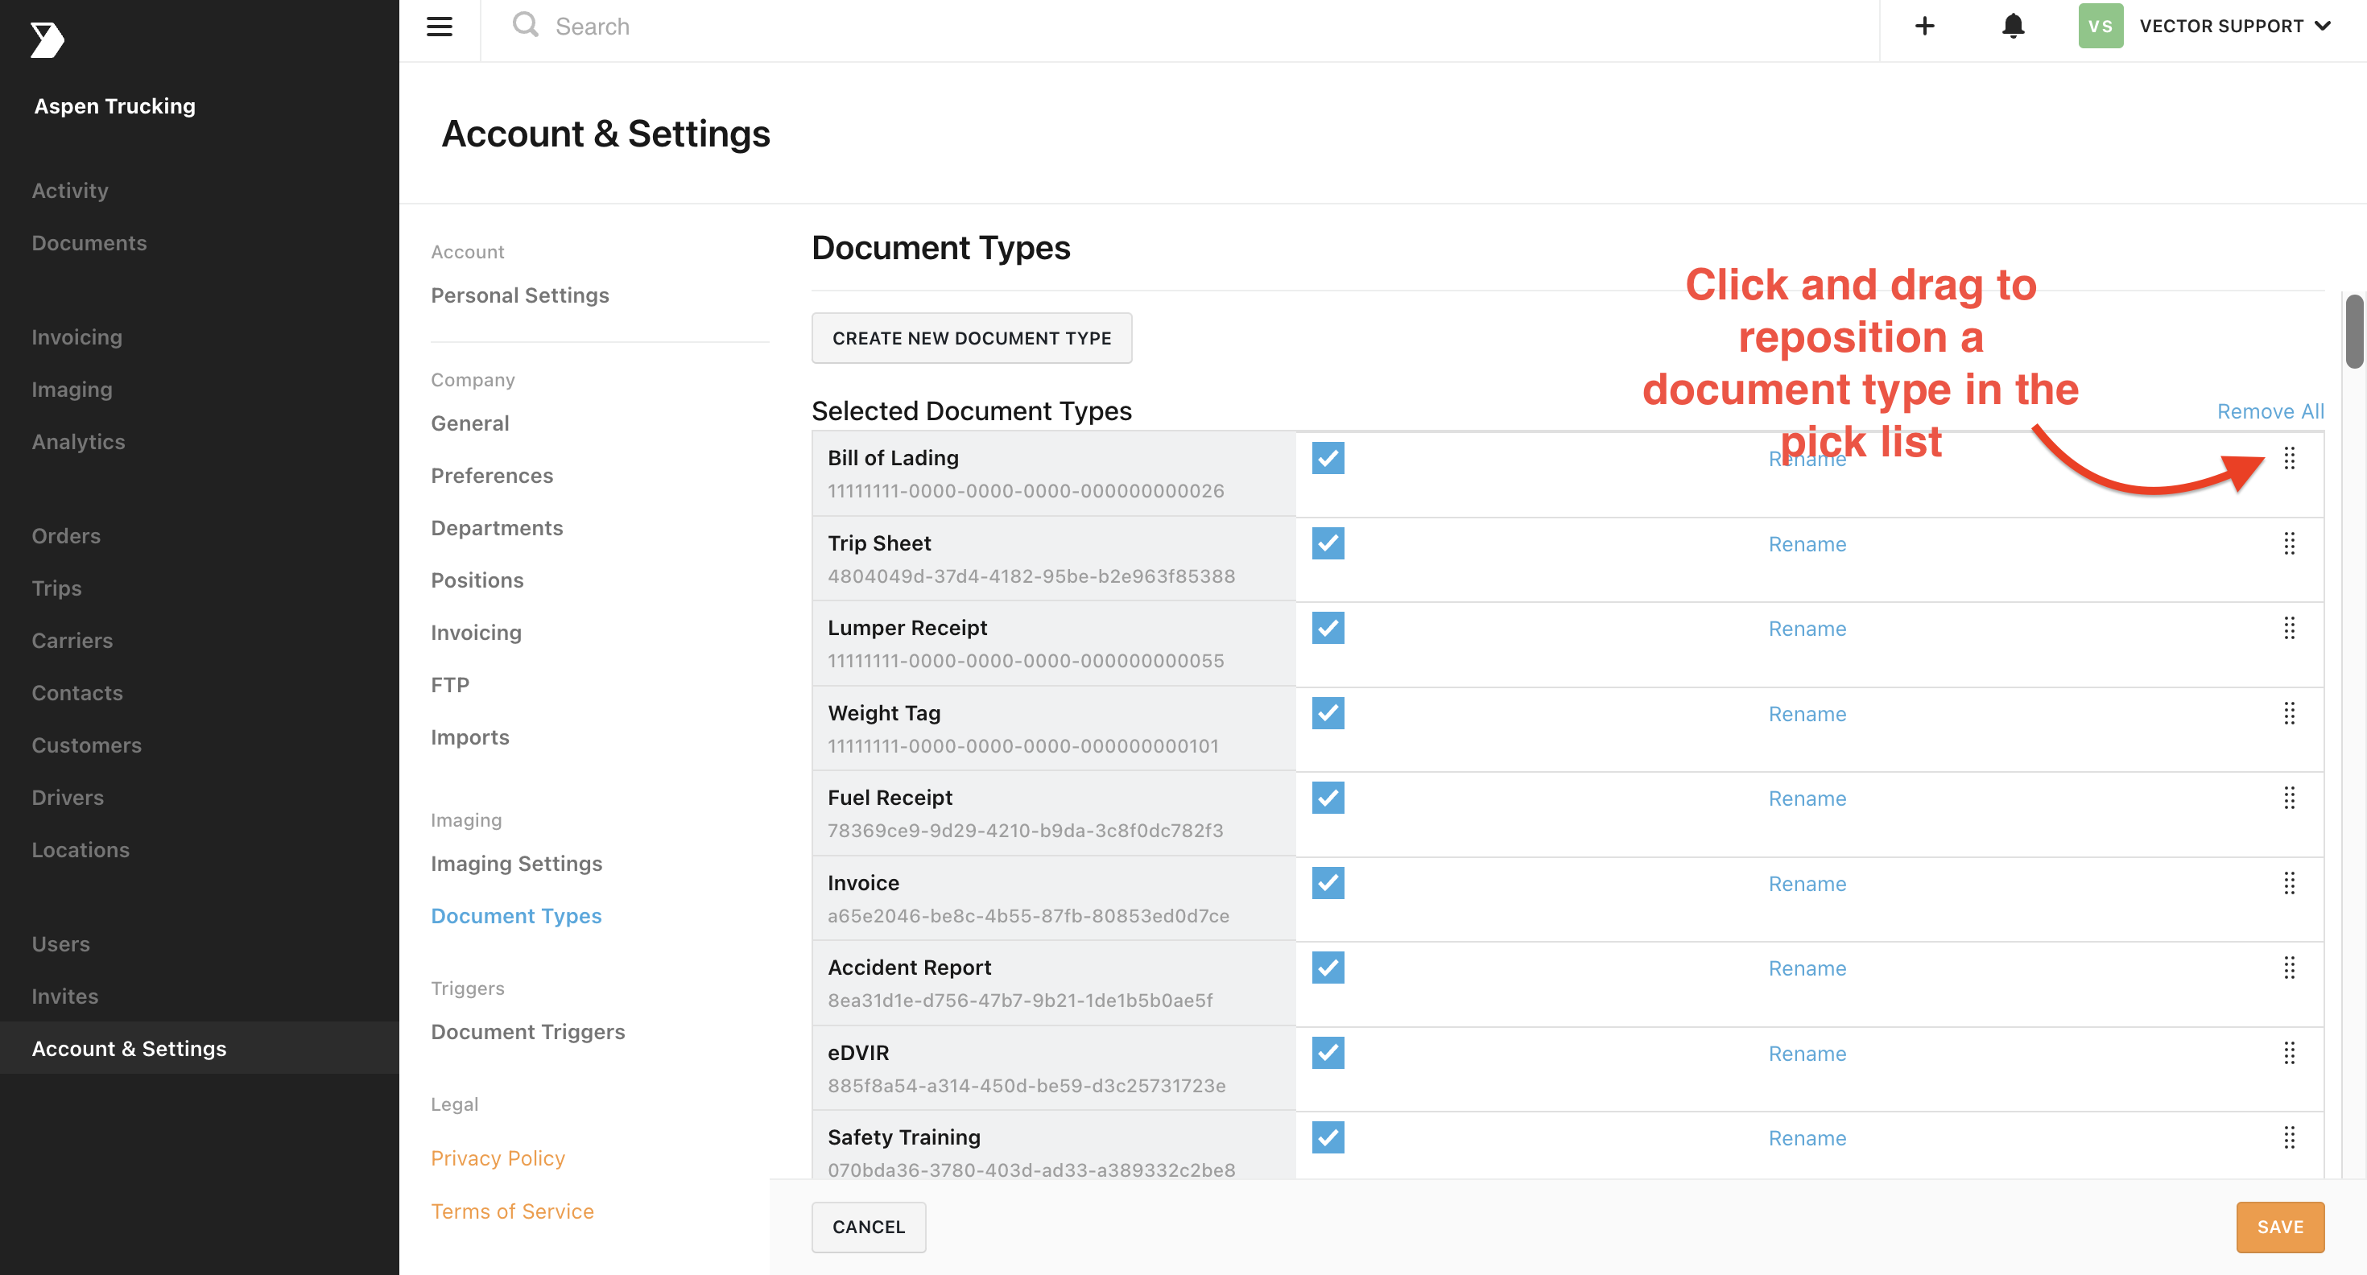Open Personal Settings
The height and width of the screenshot is (1275, 2367).
[x=520, y=295]
